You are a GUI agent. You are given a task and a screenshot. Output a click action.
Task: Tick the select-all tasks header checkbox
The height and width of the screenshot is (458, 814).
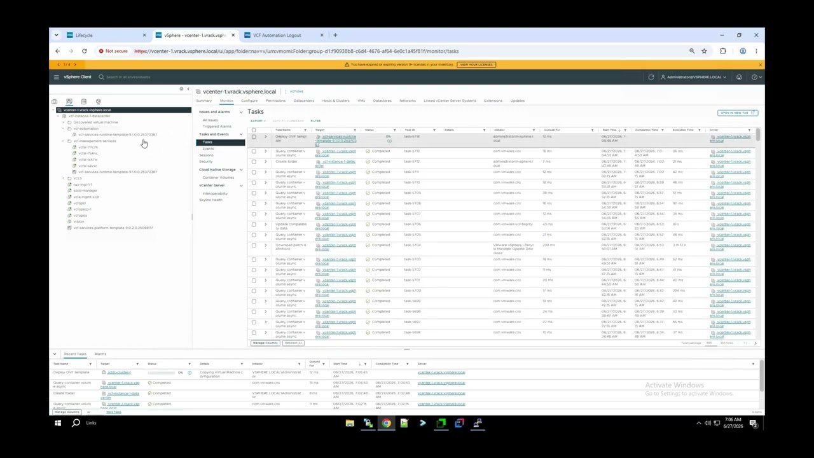(254, 130)
